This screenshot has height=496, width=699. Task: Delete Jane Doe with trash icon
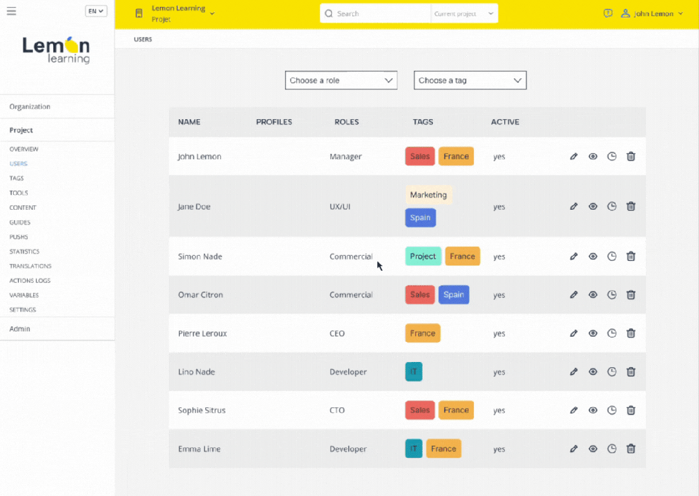click(x=631, y=206)
